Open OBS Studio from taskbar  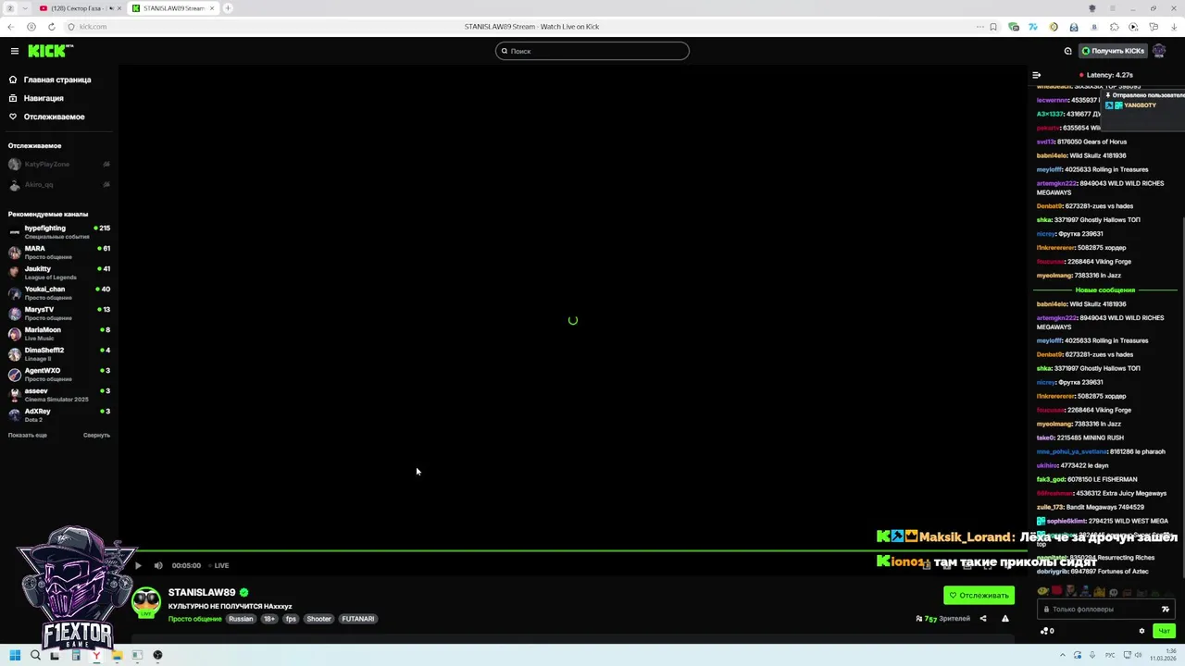click(157, 655)
